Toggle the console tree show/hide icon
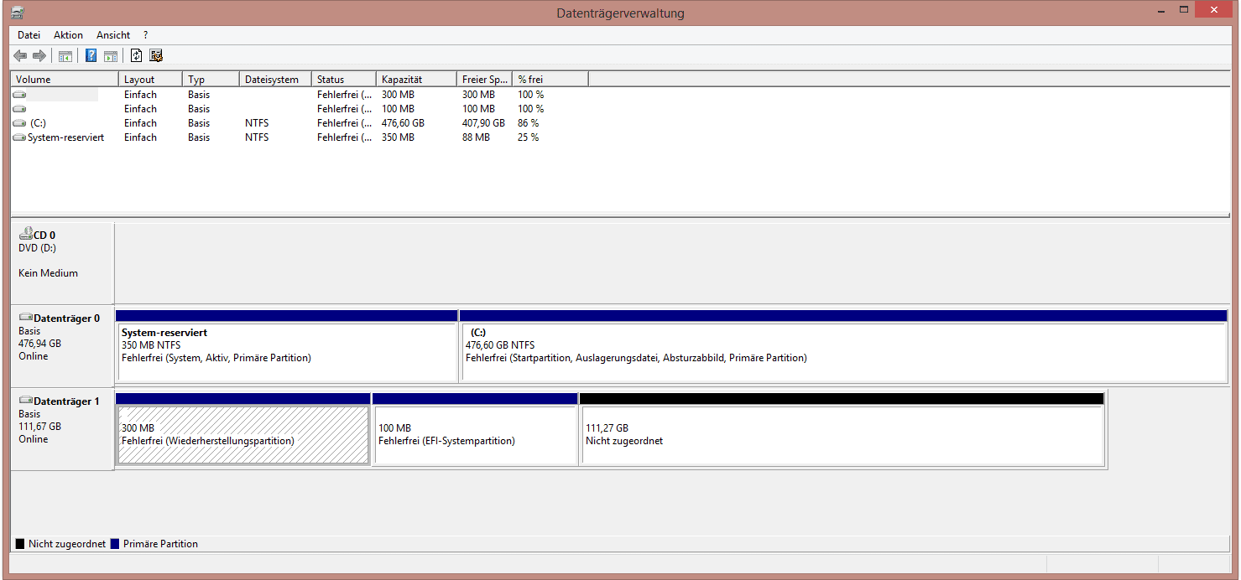 (65, 56)
